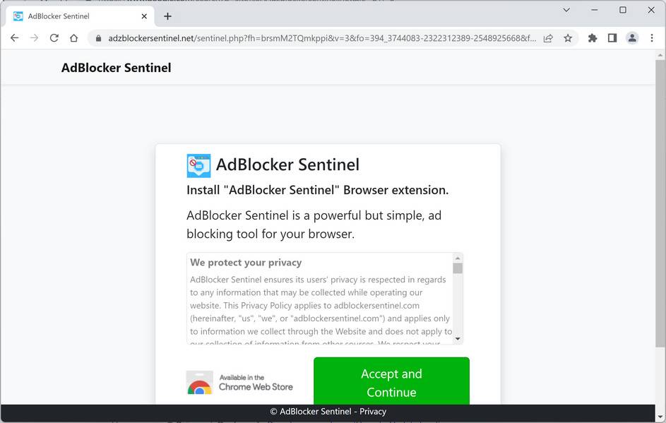
Task: Open a new browser tab
Action: [x=167, y=16]
